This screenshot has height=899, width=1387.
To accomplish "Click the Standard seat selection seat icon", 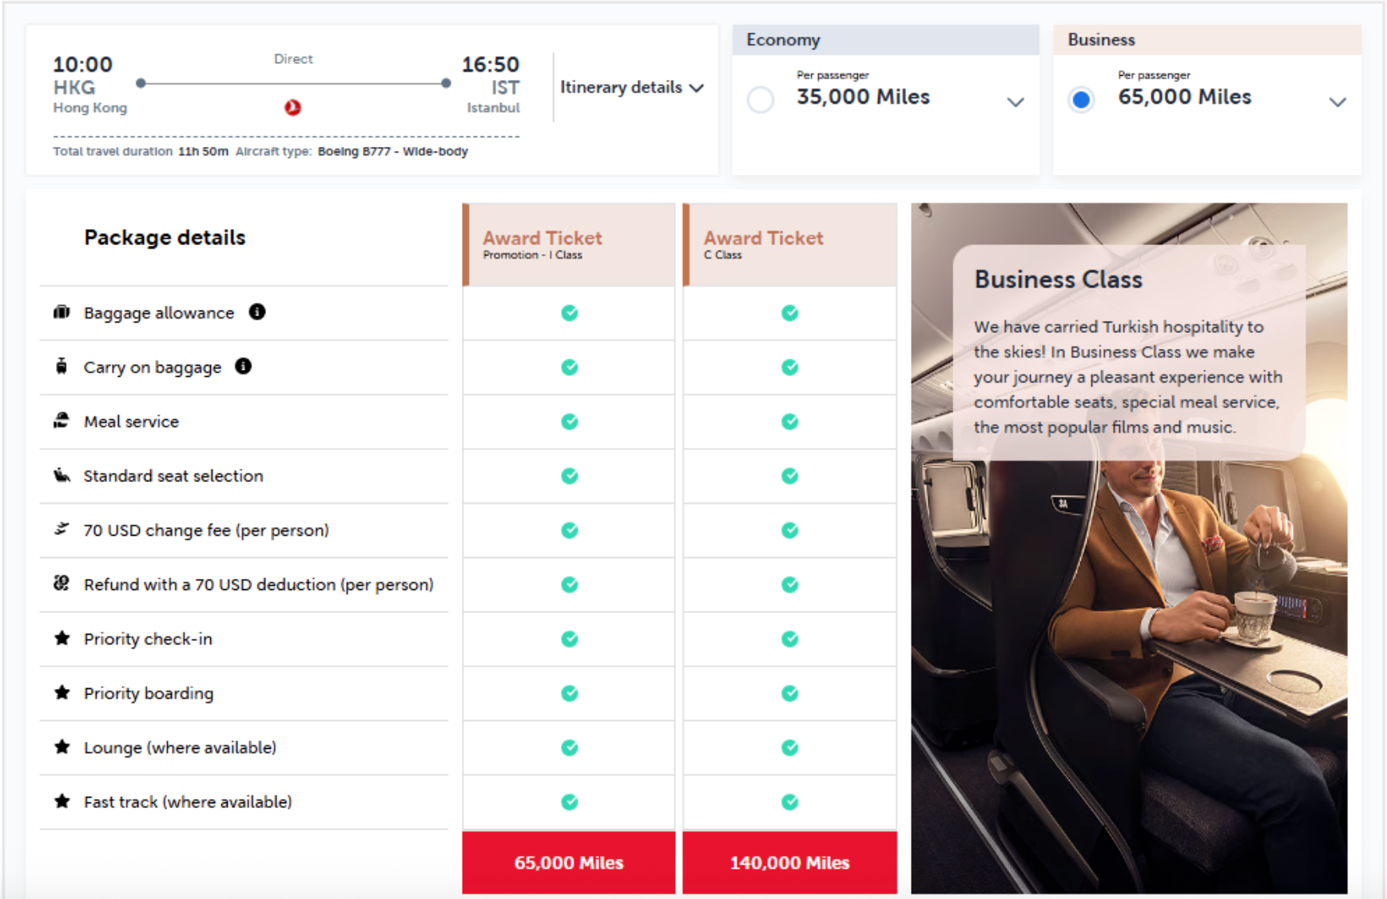I will coord(62,475).
